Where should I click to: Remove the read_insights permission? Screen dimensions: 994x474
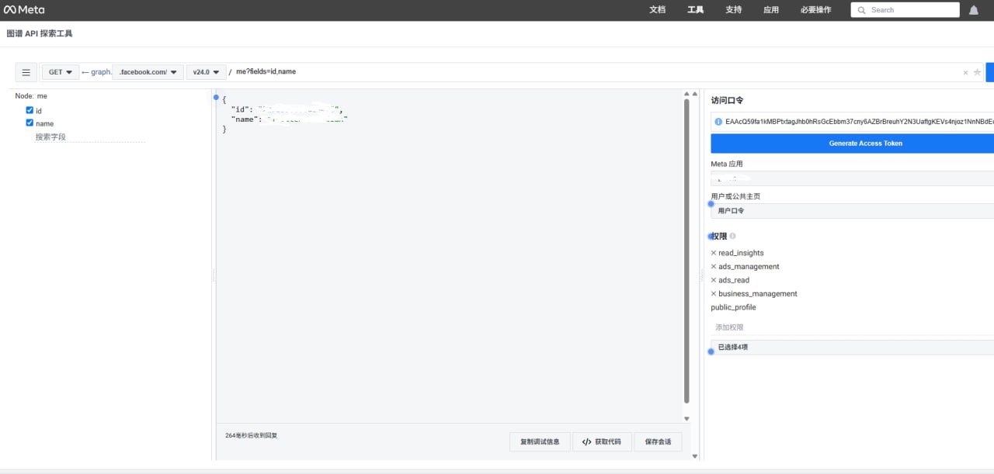point(714,253)
